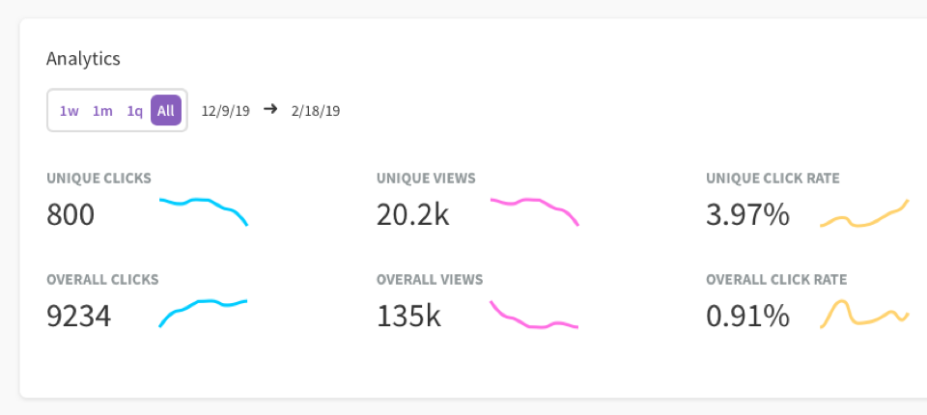The height and width of the screenshot is (415, 927).
Task: Open the Overall Views pink sparkline
Action: coord(534,315)
